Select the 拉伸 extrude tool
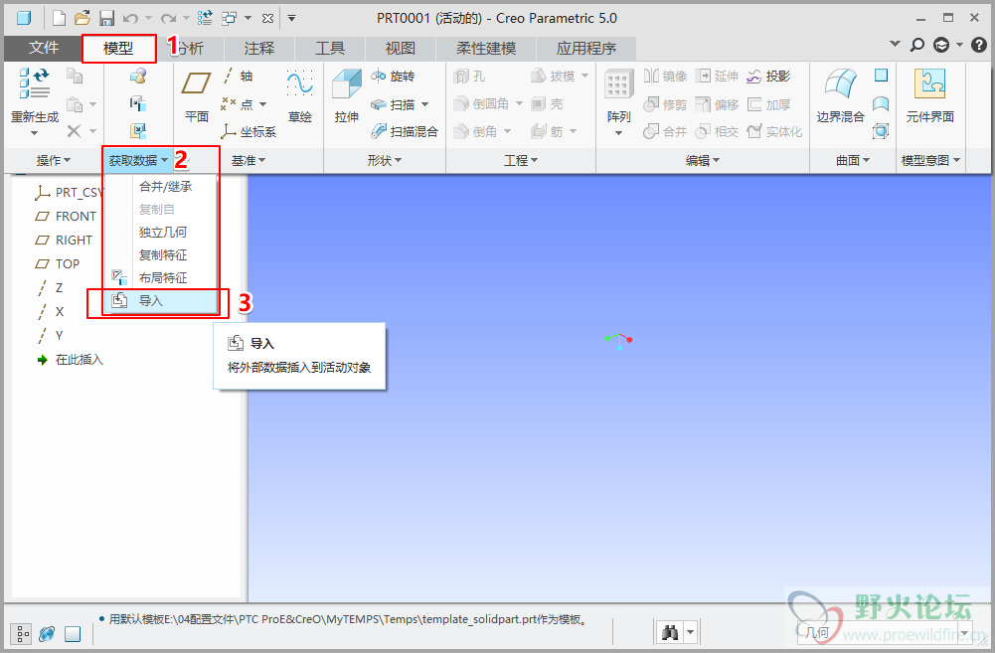Screen dimensions: 995x653 [347, 96]
